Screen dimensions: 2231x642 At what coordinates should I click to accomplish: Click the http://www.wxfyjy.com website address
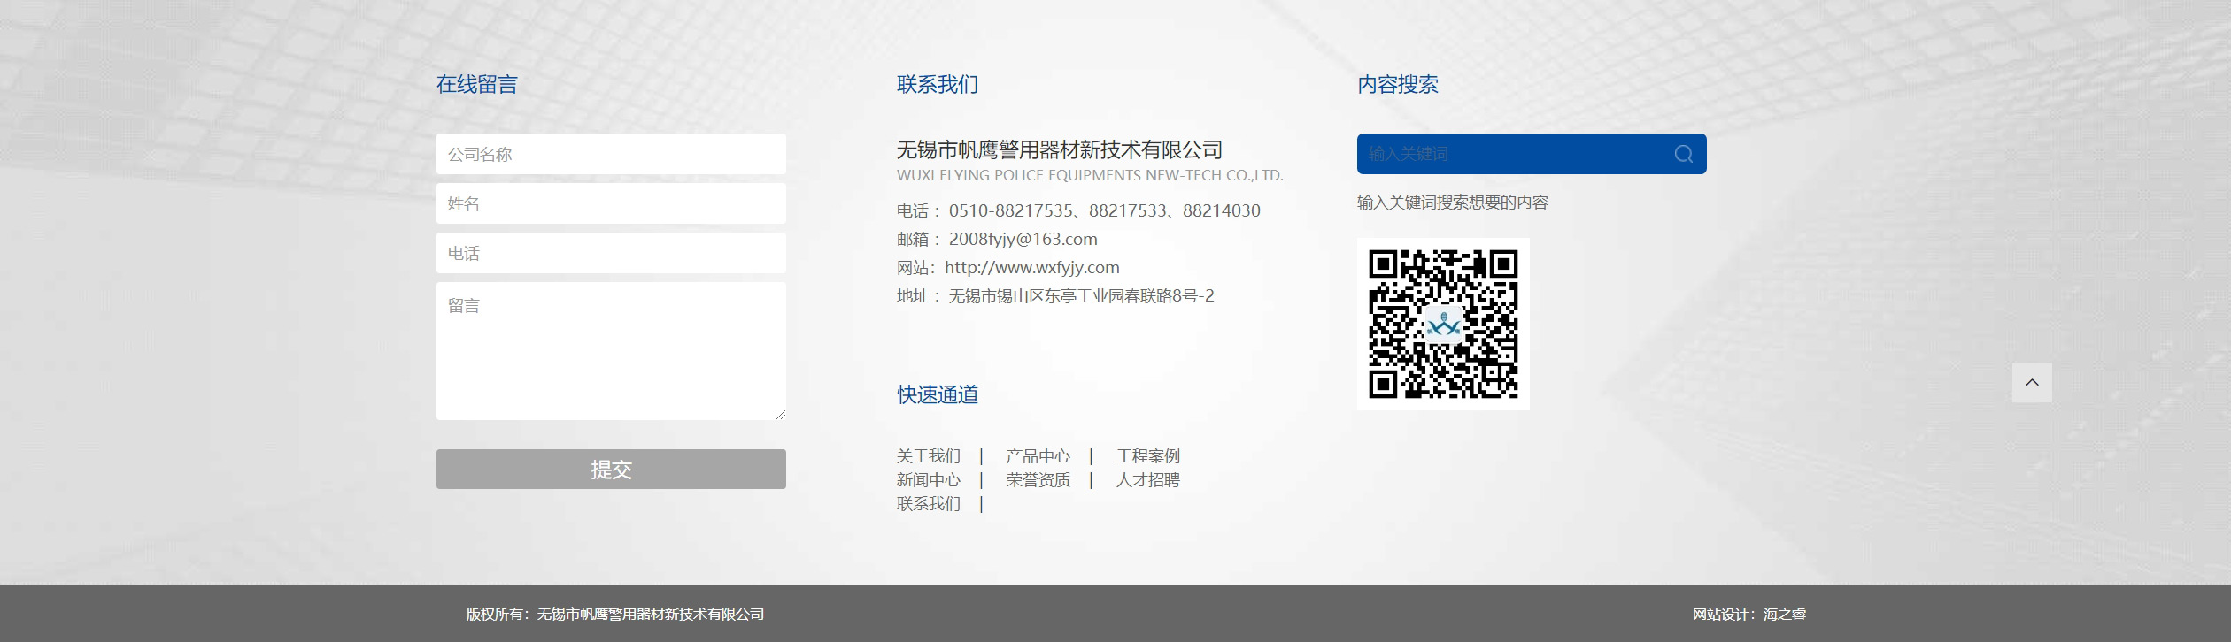click(x=1032, y=267)
